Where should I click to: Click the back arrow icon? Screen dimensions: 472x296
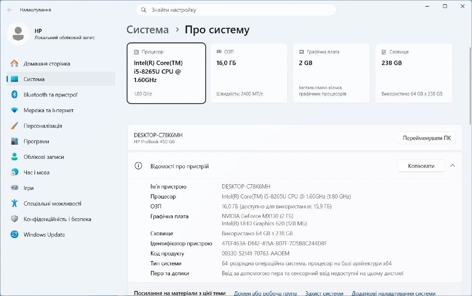pyautogui.click(x=9, y=10)
